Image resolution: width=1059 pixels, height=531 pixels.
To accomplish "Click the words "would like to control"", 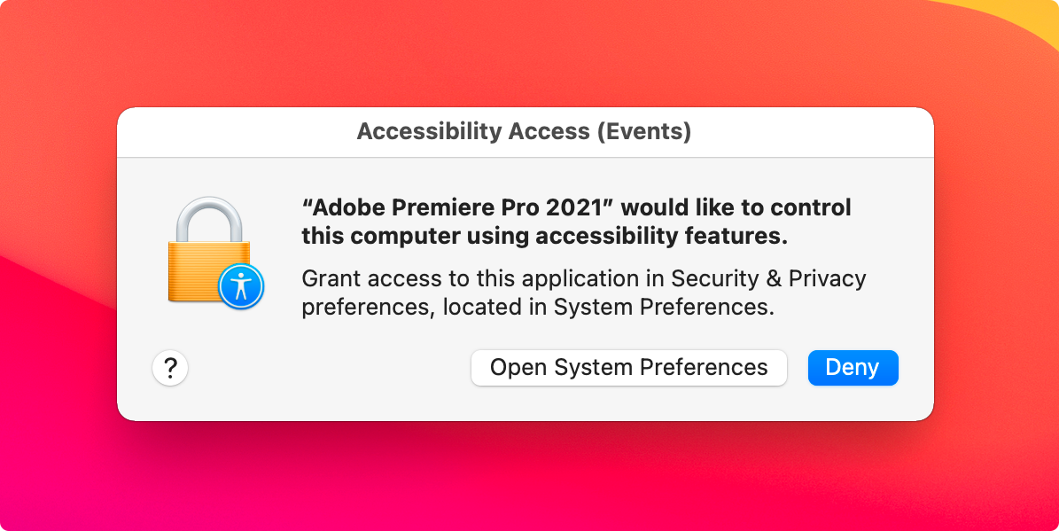I will pos(736,207).
